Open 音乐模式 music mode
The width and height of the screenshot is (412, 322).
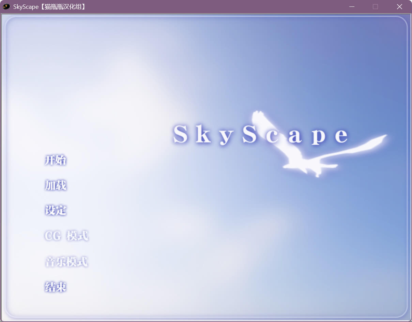[66, 262]
